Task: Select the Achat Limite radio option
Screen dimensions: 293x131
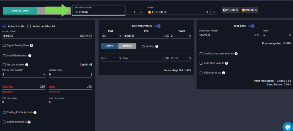Action: coord(4,26)
